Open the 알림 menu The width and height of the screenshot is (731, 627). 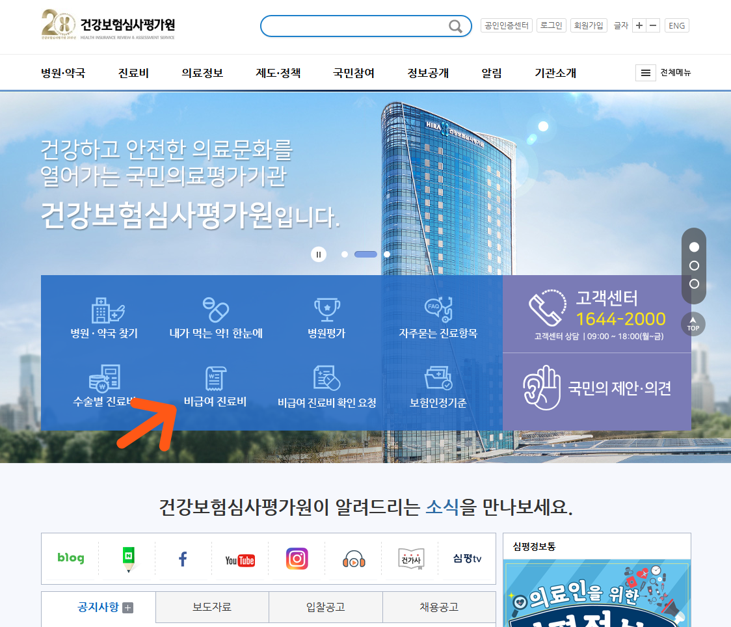492,73
